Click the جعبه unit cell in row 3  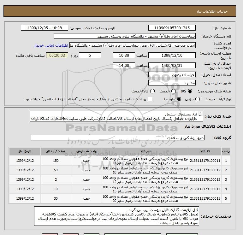86,179
